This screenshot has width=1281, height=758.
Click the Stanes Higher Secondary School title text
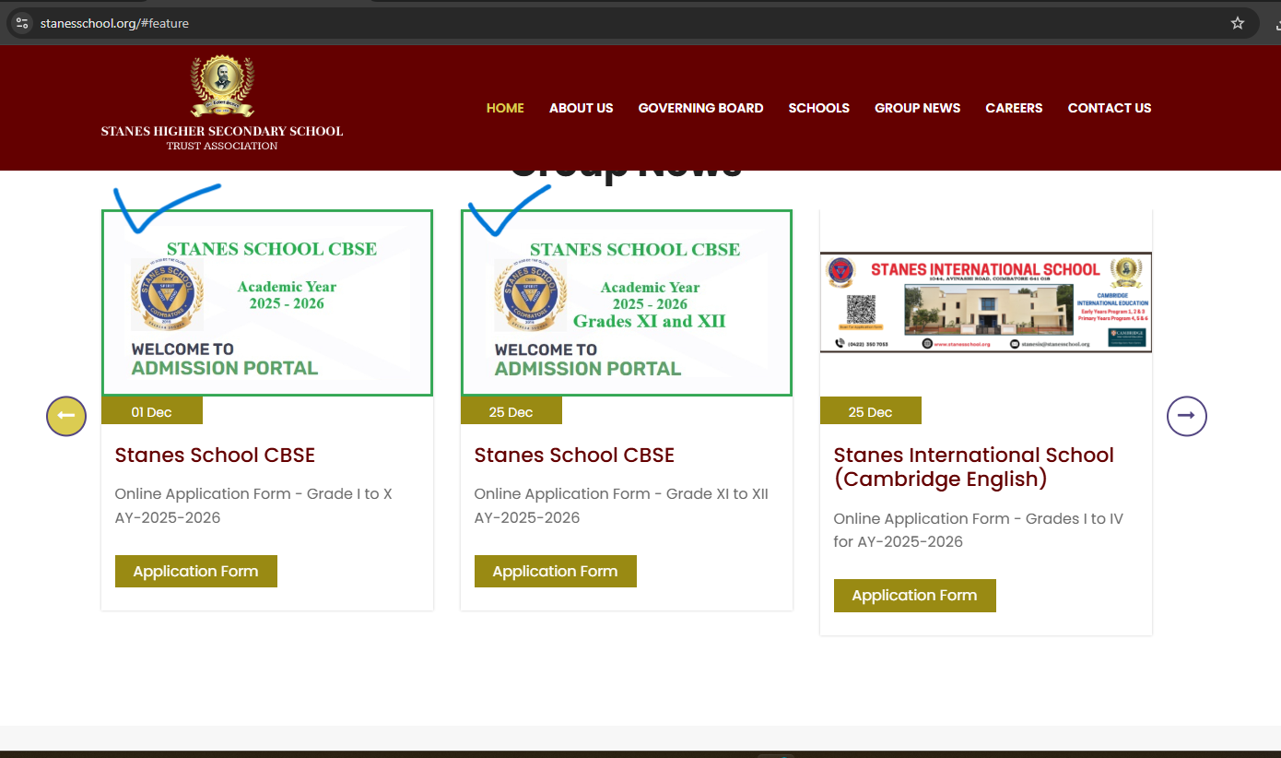point(222,131)
